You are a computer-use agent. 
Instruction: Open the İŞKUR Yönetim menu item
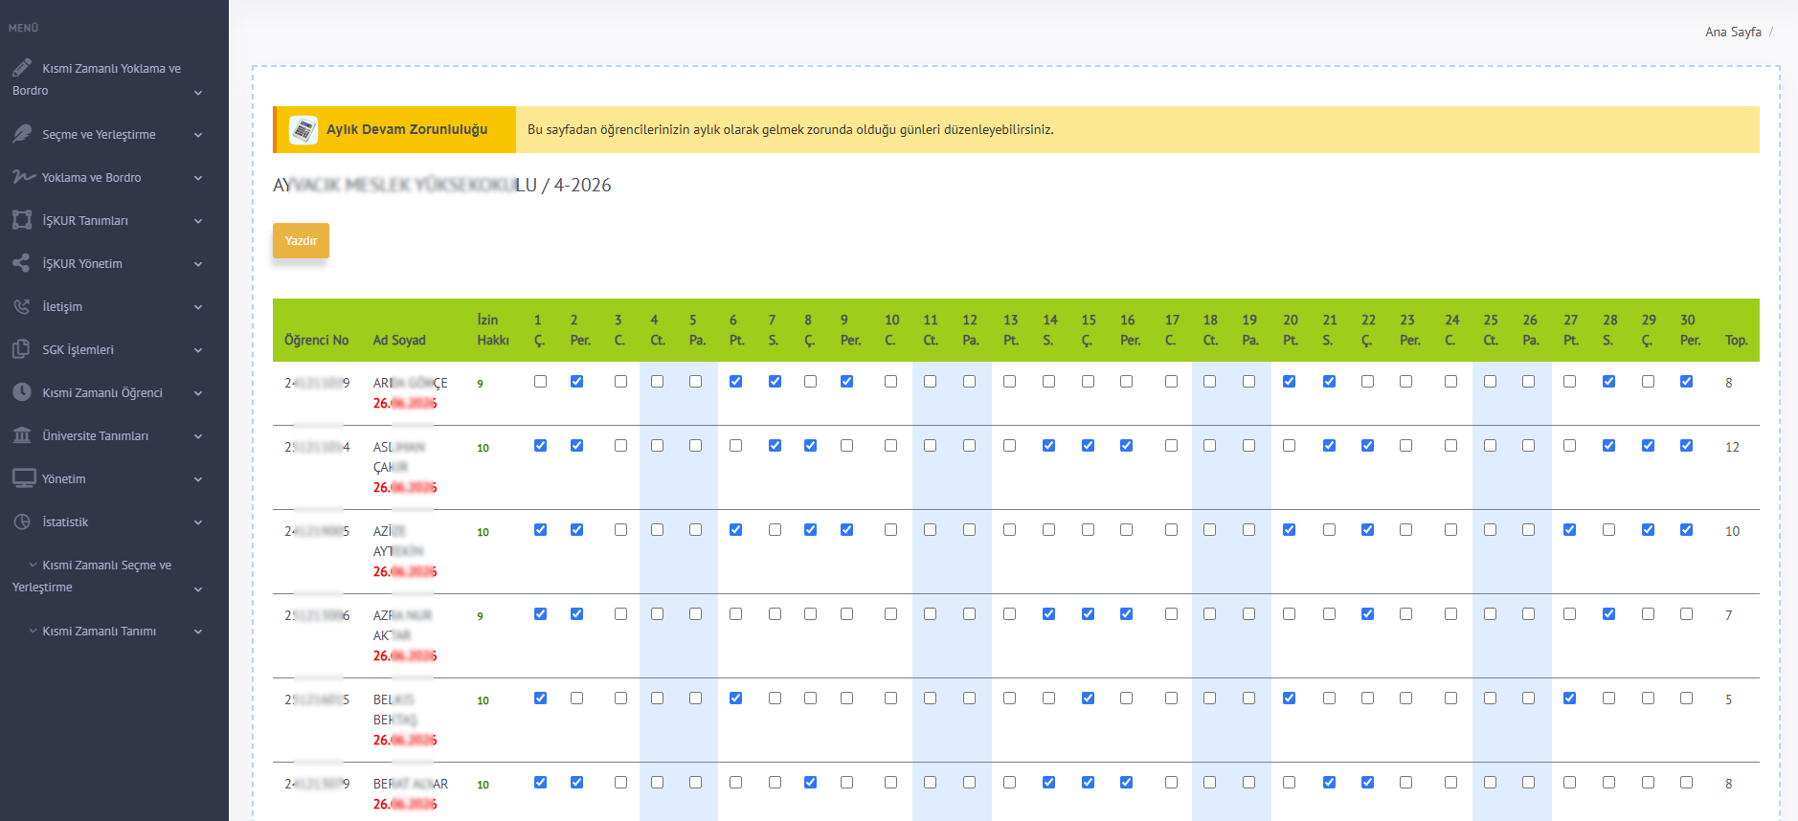click(114, 263)
